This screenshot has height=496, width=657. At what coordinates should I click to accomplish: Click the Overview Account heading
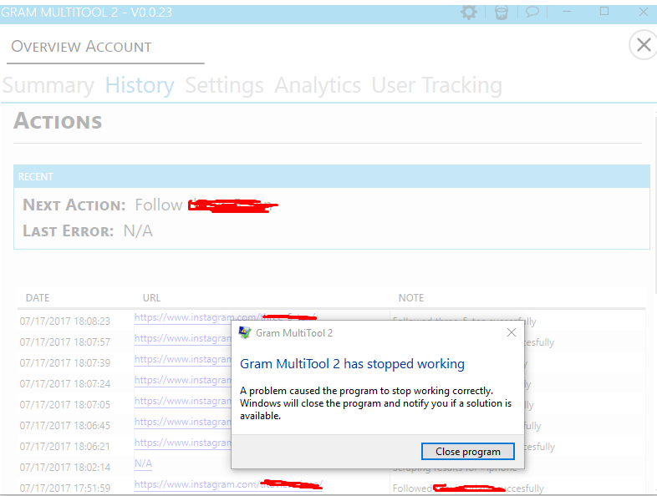[81, 47]
